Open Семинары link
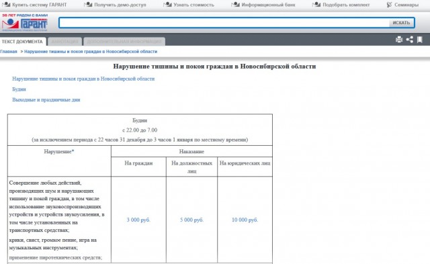 click(x=406, y=5)
